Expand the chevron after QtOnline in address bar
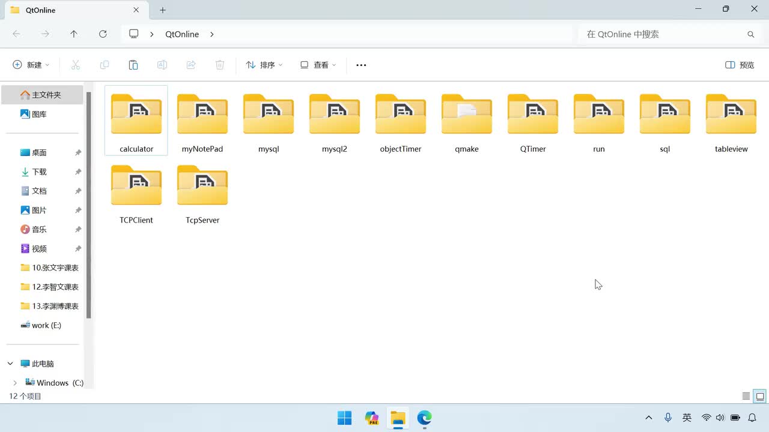 point(212,34)
